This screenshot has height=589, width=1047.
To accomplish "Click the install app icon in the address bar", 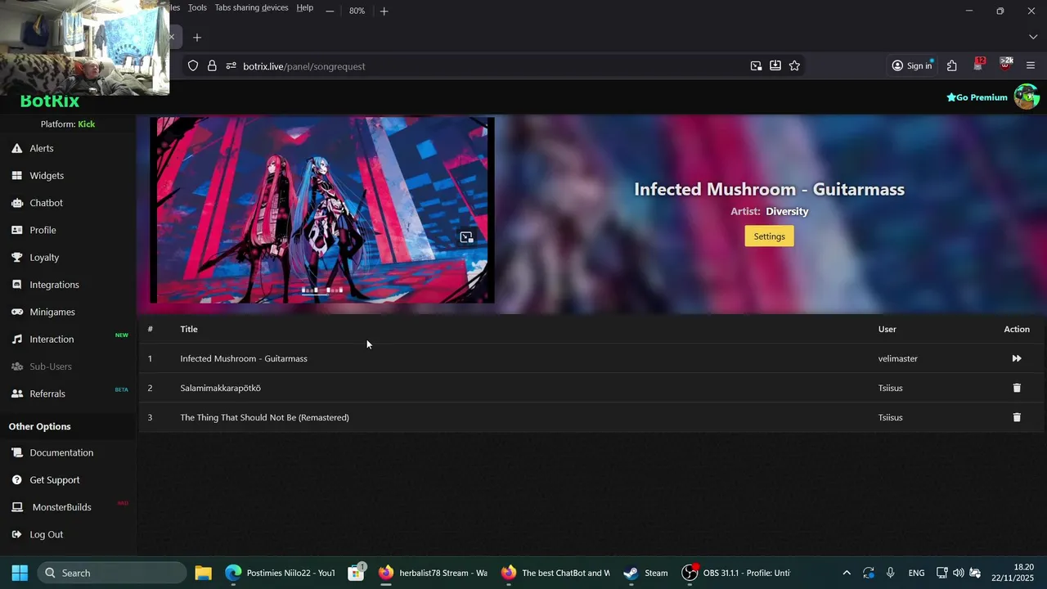I will [775, 65].
